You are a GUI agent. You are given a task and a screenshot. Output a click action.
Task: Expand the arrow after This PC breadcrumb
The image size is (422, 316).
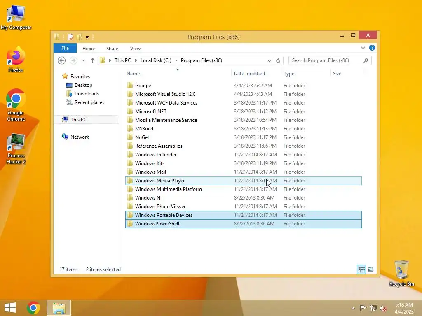point(136,60)
